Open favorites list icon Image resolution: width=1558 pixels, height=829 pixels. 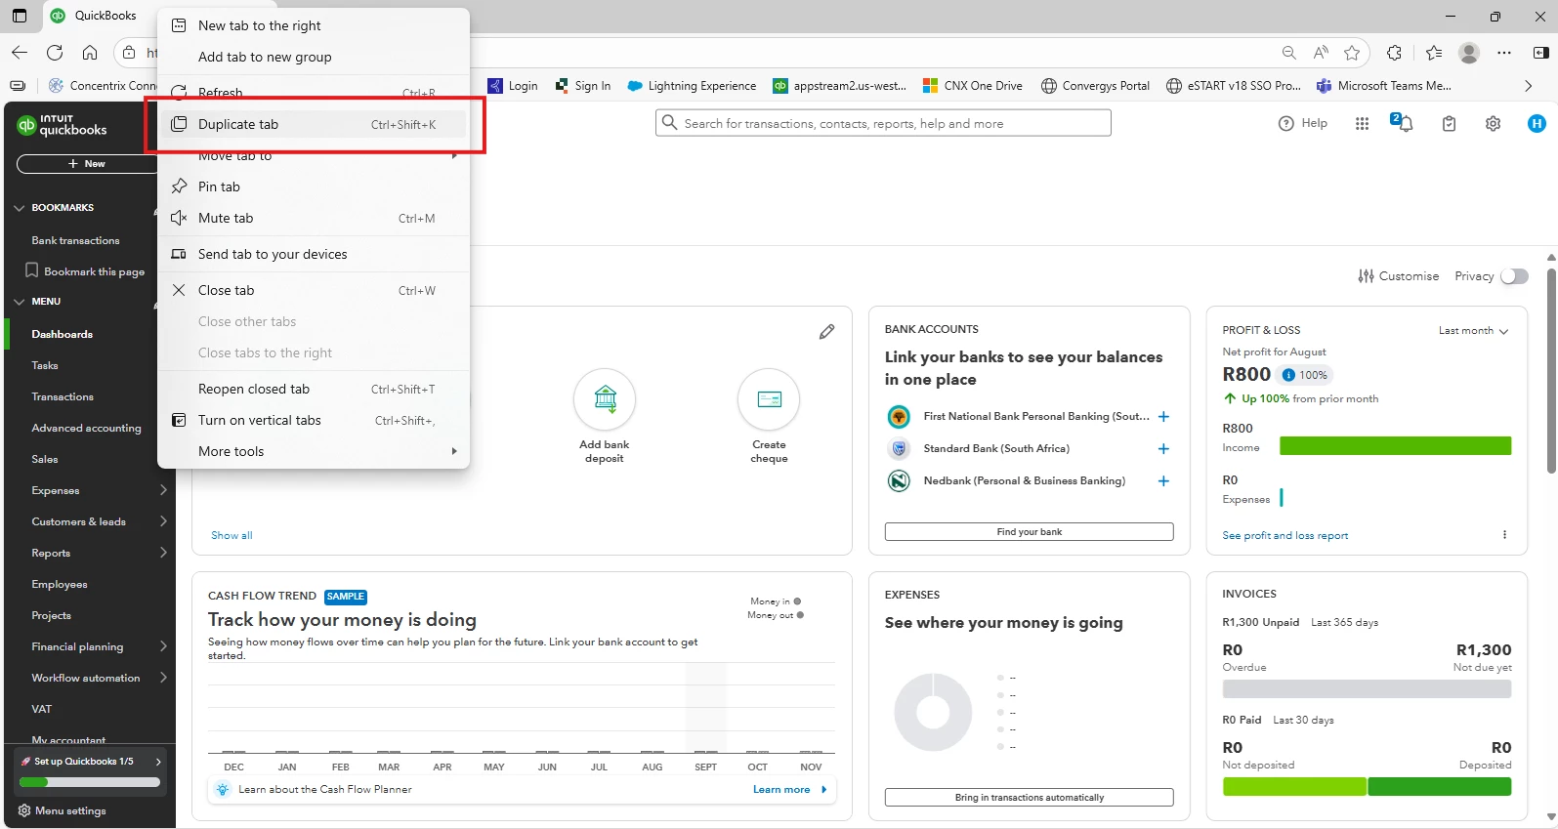point(1434,53)
